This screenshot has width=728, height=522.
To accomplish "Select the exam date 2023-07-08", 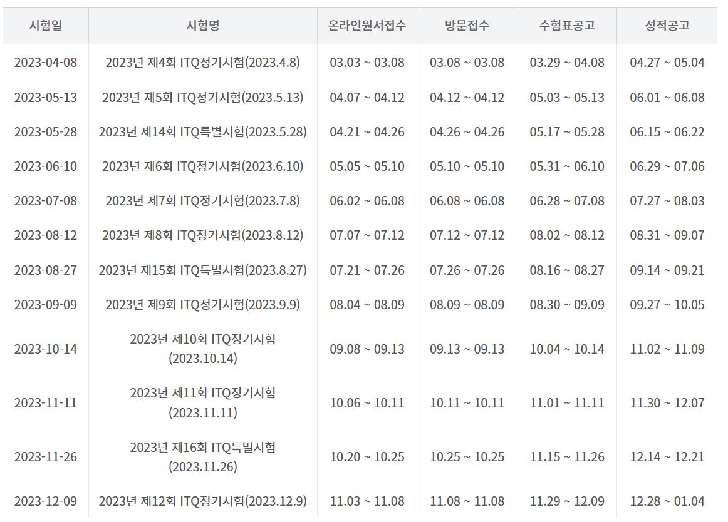I will coord(46,200).
